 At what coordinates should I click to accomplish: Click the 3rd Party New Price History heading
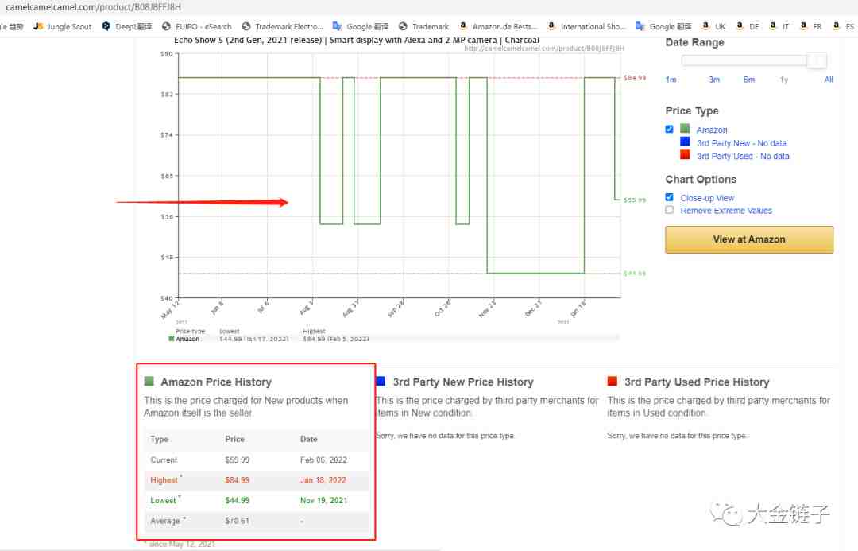(x=463, y=382)
